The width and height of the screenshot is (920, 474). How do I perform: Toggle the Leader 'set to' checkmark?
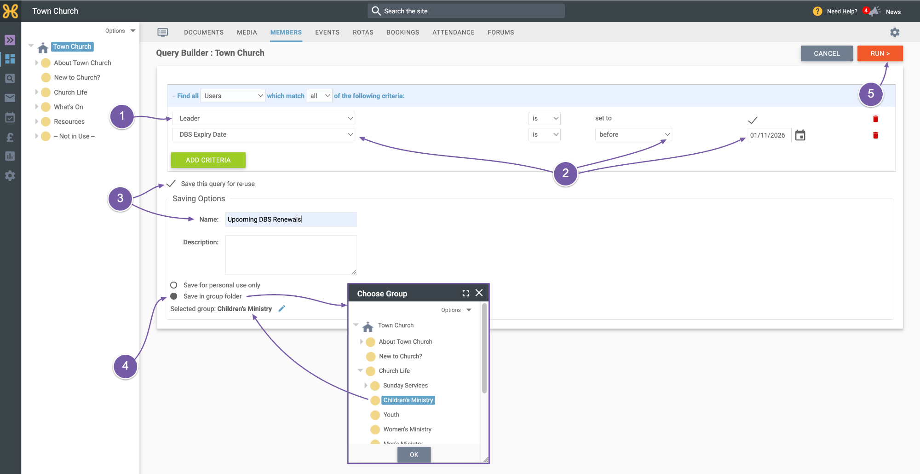coord(753,120)
